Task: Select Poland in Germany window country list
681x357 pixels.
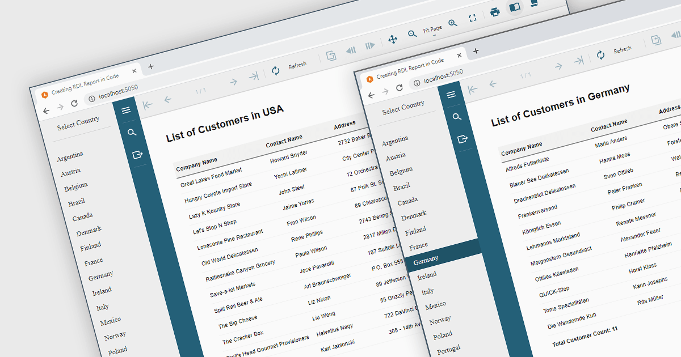Action: coord(443,335)
